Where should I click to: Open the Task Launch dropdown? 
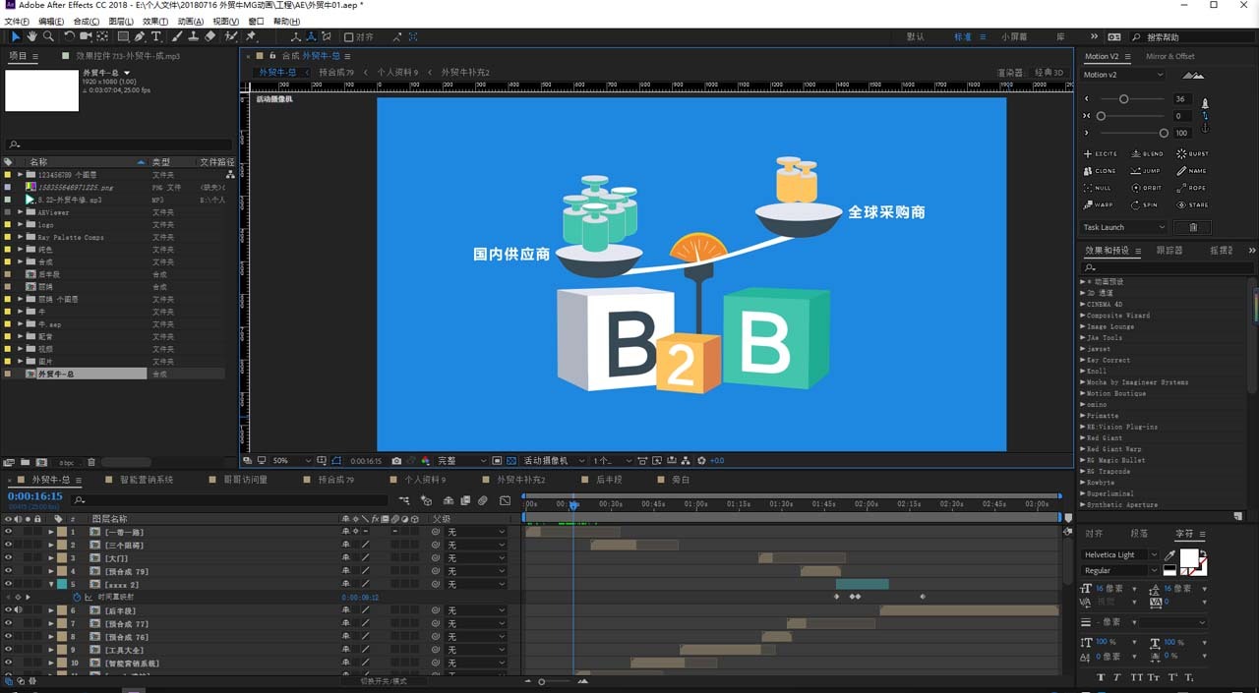point(1124,227)
